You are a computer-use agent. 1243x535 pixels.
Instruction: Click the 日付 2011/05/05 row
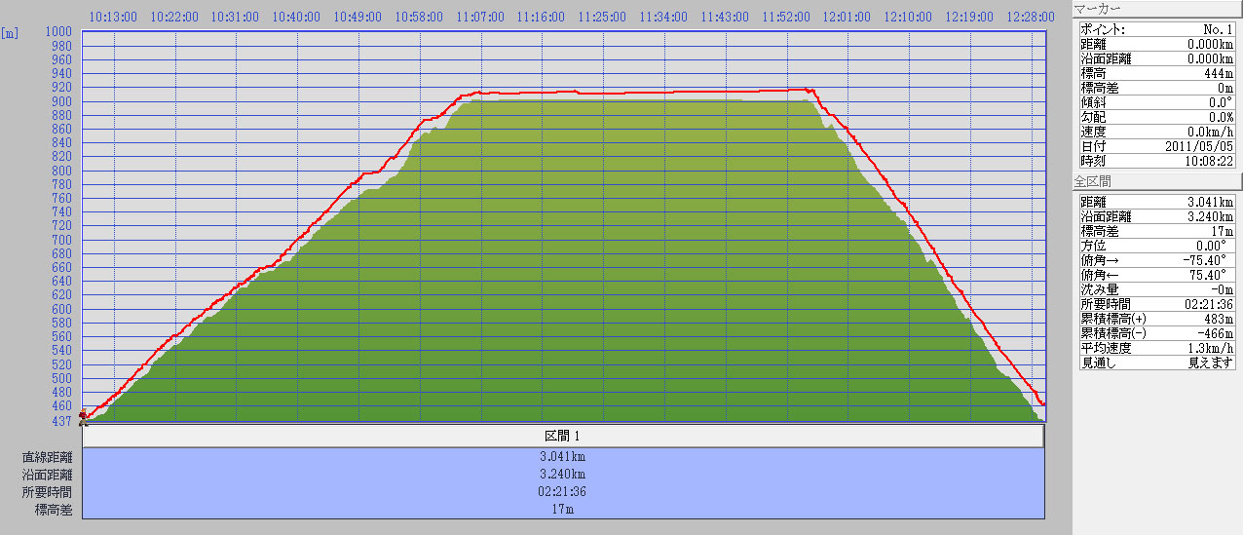click(x=1156, y=146)
